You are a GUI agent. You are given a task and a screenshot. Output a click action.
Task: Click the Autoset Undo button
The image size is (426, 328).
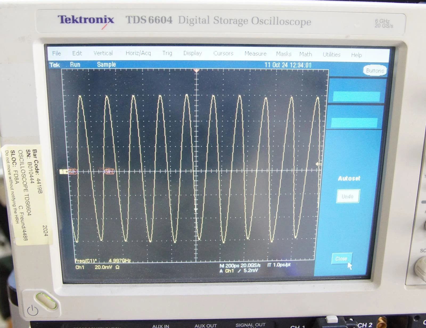(348, 196)
